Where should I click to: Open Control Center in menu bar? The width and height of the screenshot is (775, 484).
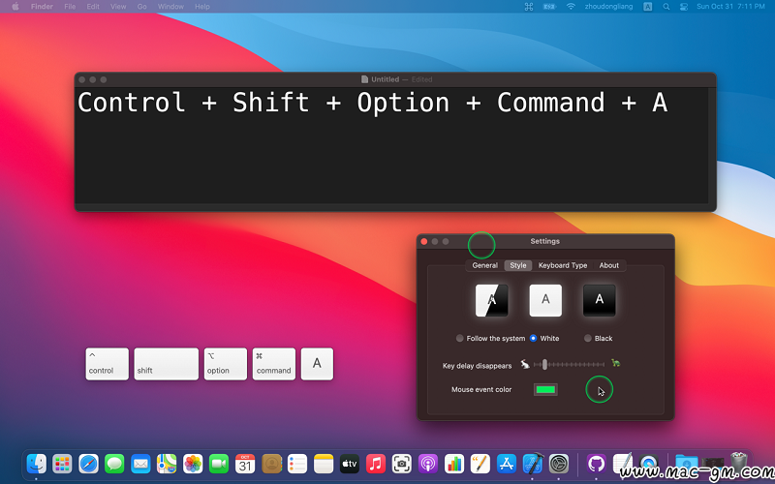684,7
